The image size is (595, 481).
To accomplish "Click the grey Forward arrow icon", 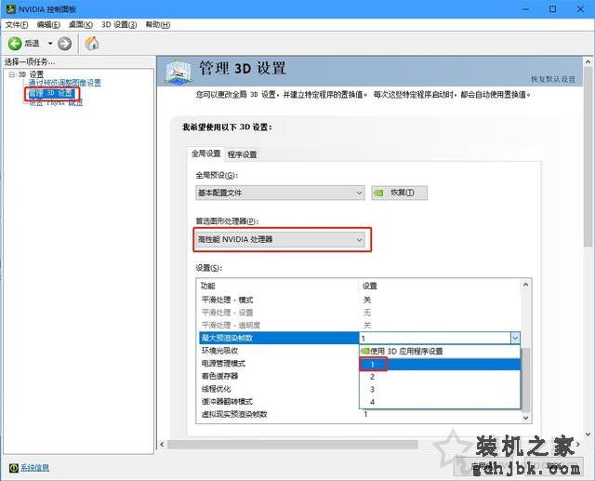I will coord(64,44).
